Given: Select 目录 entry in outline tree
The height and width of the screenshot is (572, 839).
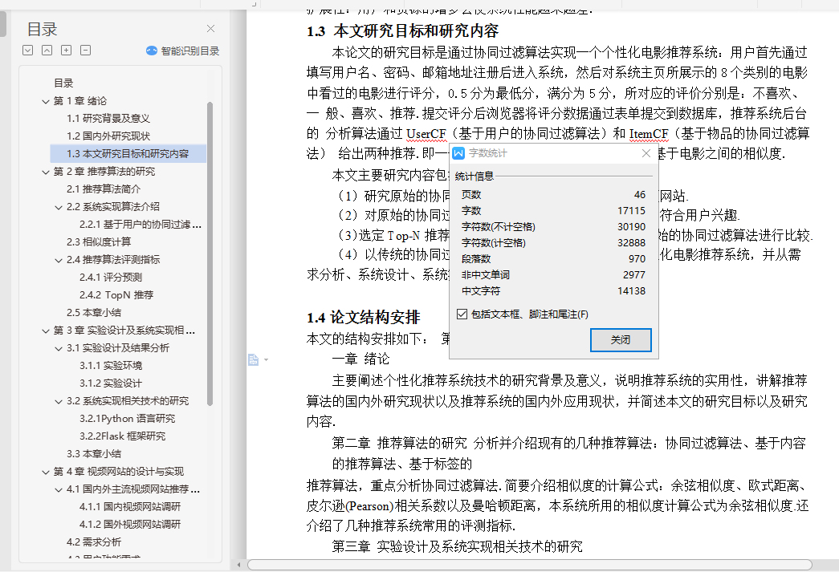Looking at the screenshot, I should coord(63,83).
